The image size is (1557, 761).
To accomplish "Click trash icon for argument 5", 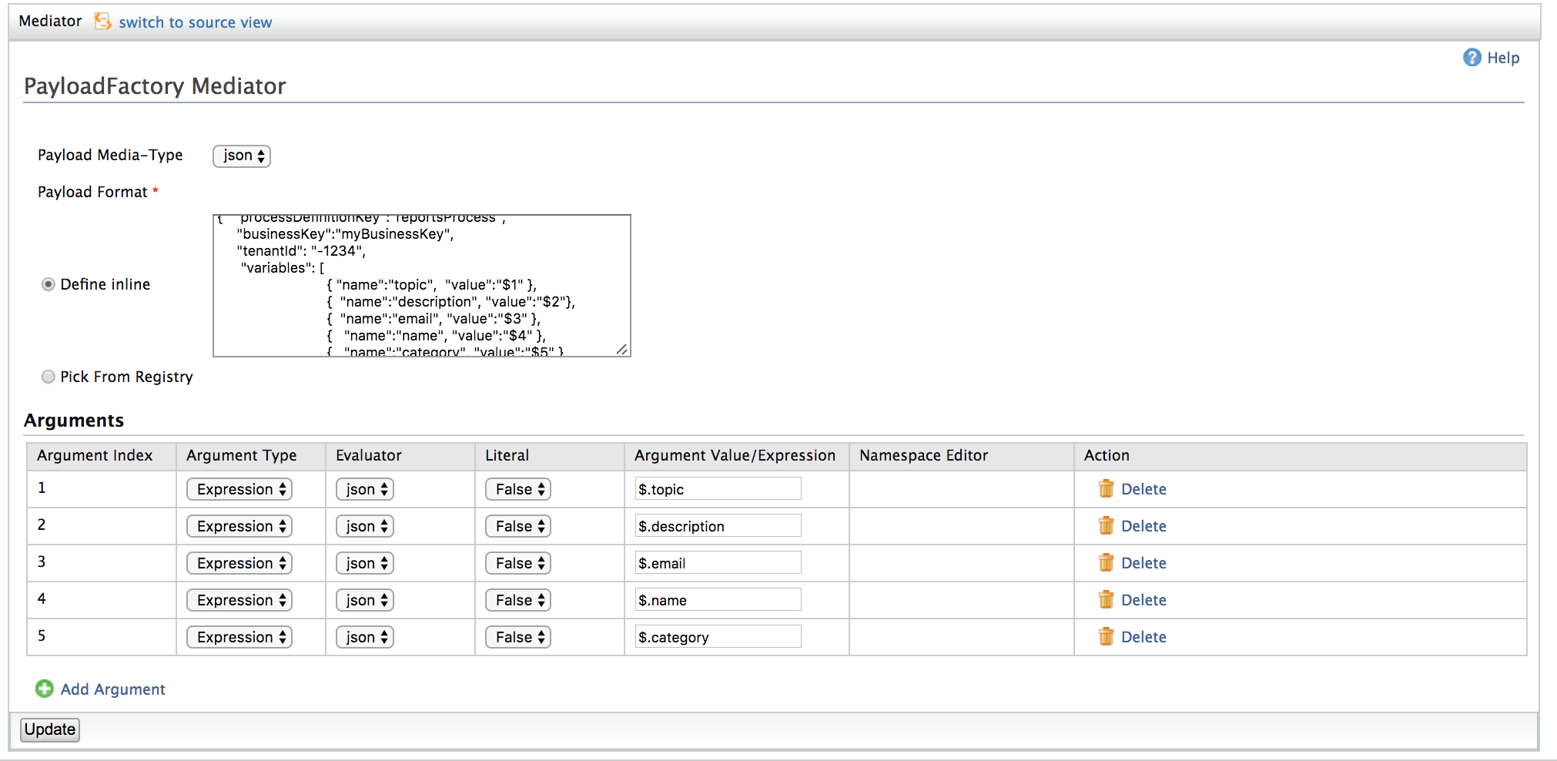I will tap(1106, 637).
